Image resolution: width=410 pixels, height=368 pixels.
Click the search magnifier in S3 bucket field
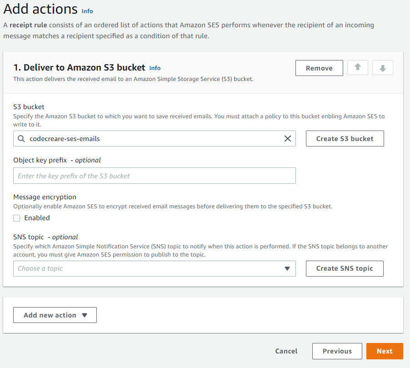tap(21, 138)
